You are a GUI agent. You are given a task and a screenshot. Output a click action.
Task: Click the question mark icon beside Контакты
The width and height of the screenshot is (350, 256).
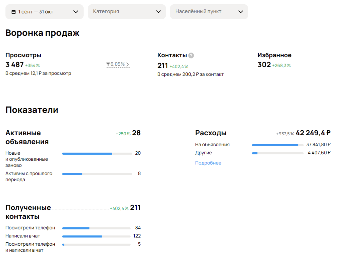tap(191, 55)
